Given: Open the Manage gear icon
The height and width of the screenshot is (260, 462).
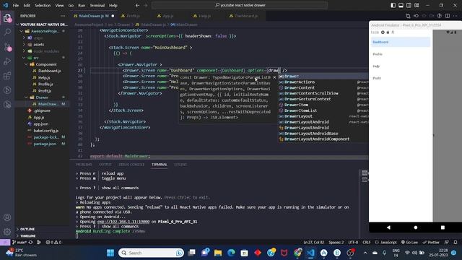Looking at the screenshot, I should 7,232.
